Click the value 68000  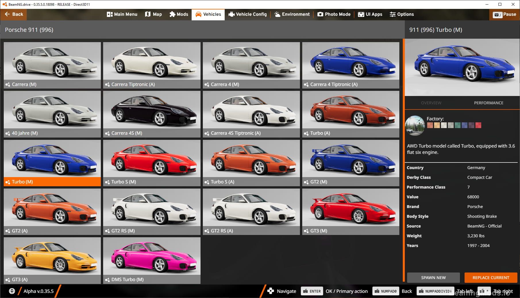pos(473,197)
